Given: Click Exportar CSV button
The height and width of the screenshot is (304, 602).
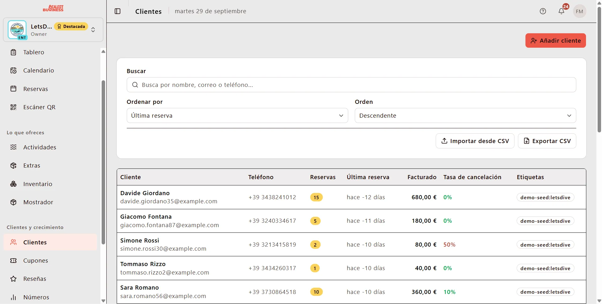Looking at the screenshot, I should (x=547, y=141).
